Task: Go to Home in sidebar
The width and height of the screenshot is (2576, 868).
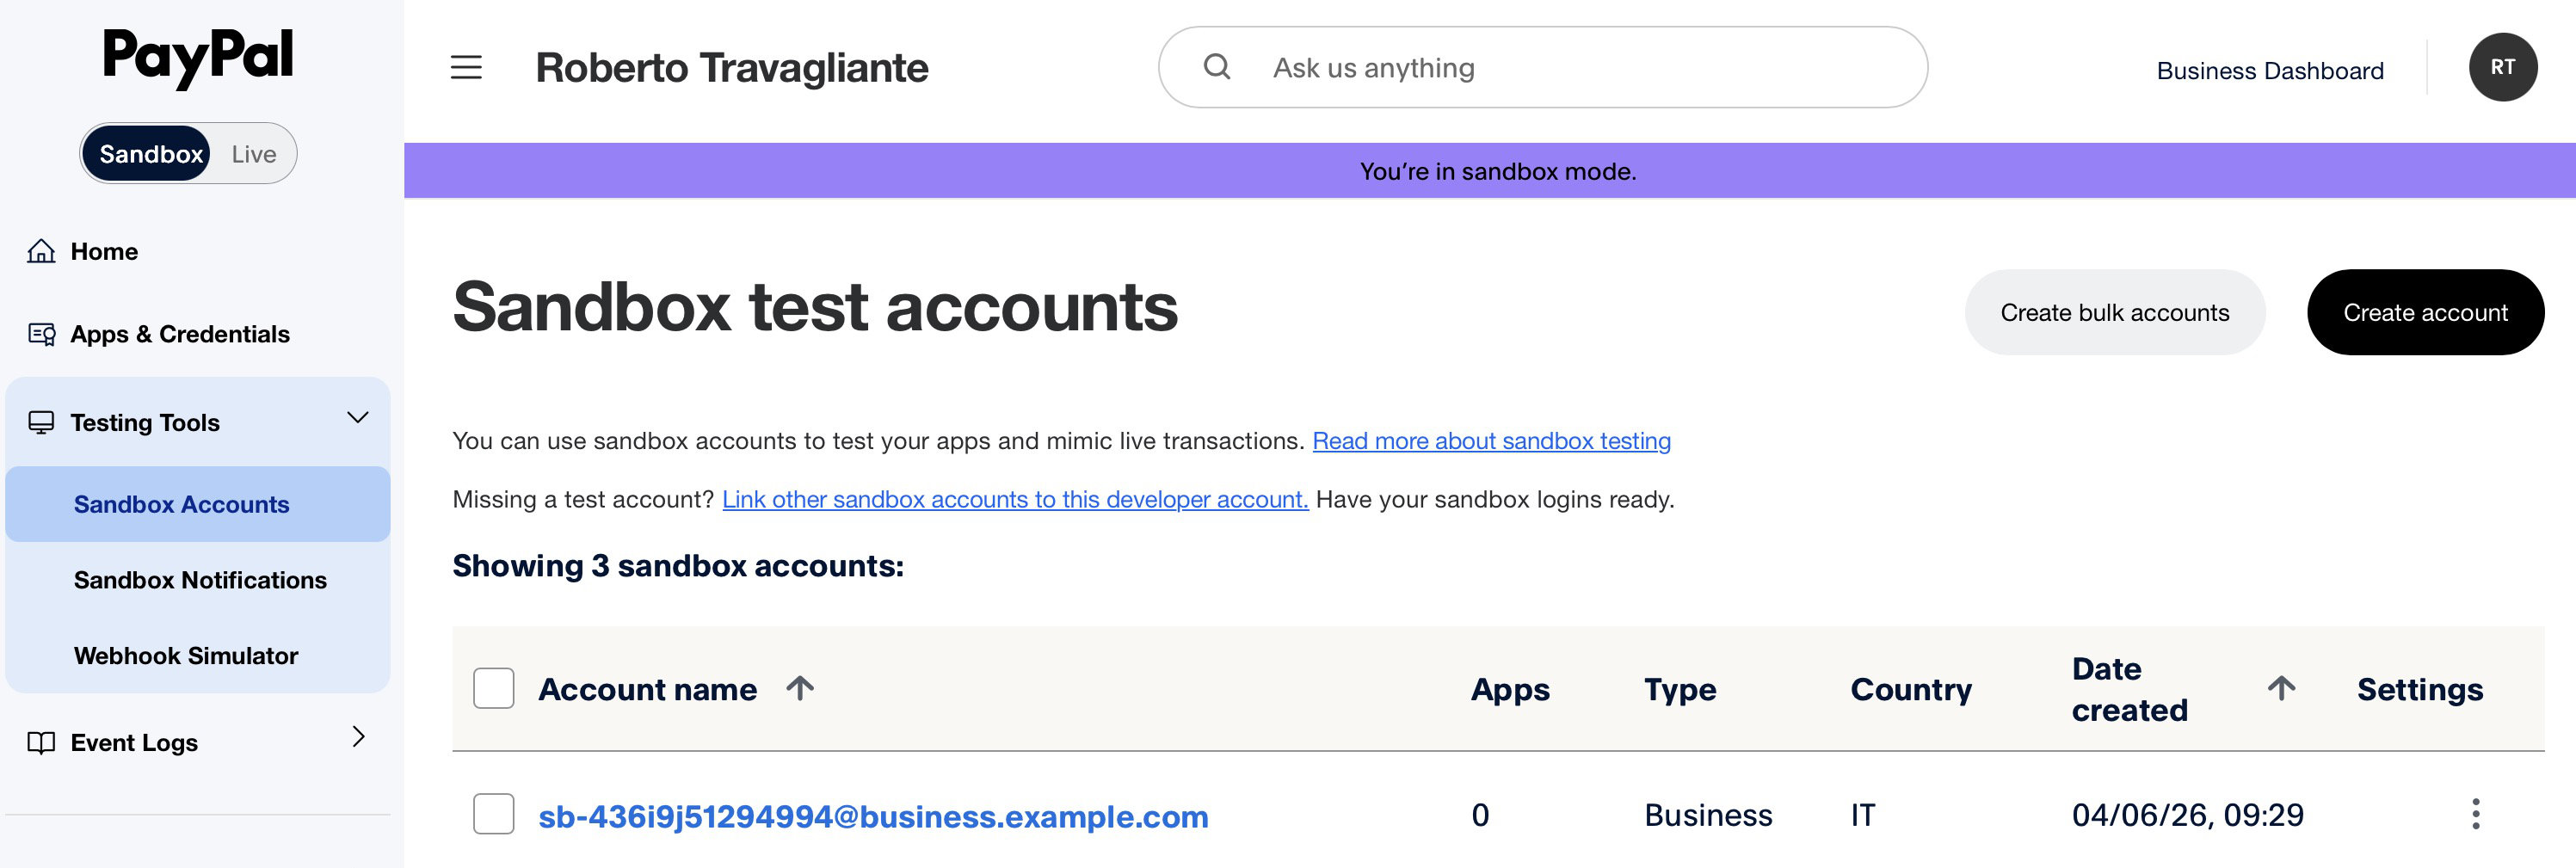Action: 104,251
